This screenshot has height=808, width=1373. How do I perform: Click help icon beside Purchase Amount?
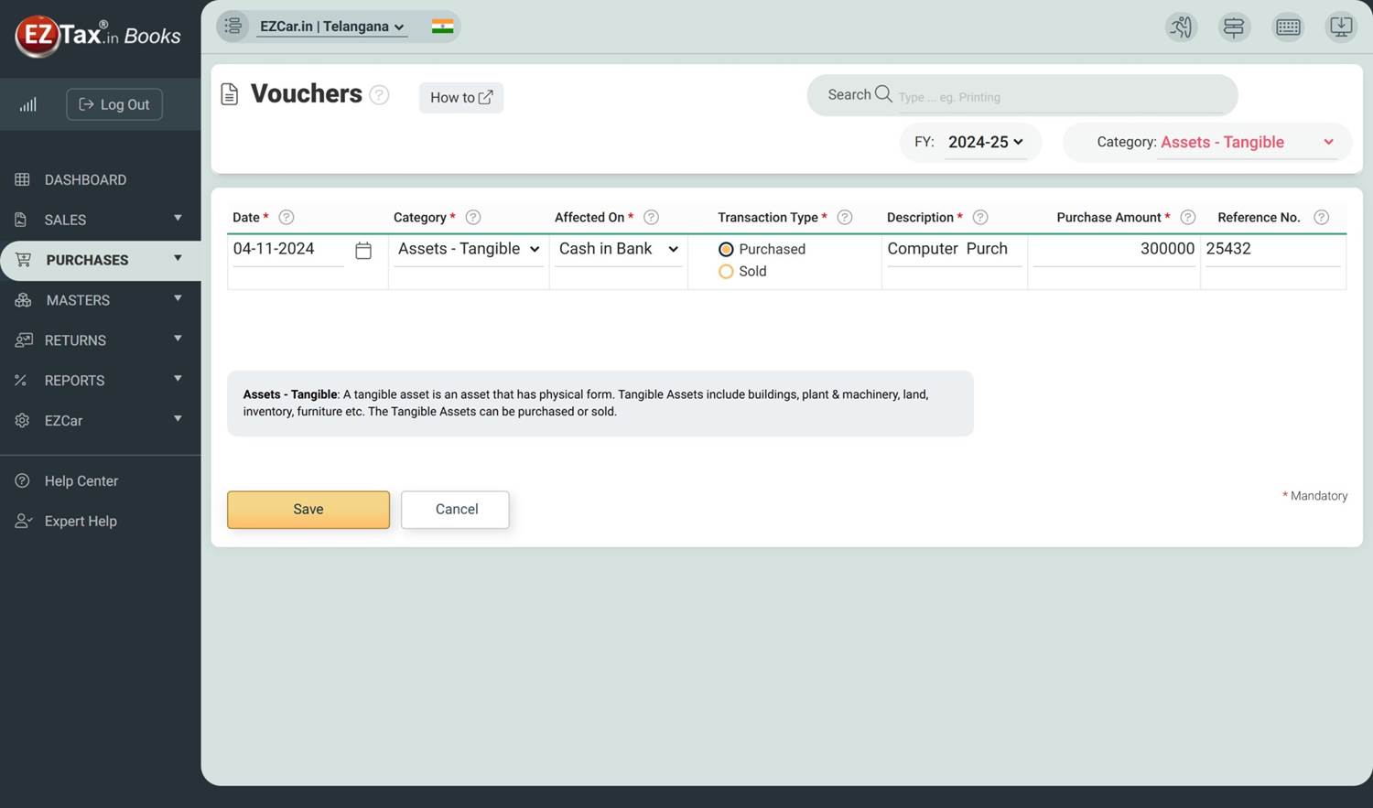click(x=1187, y=218)
